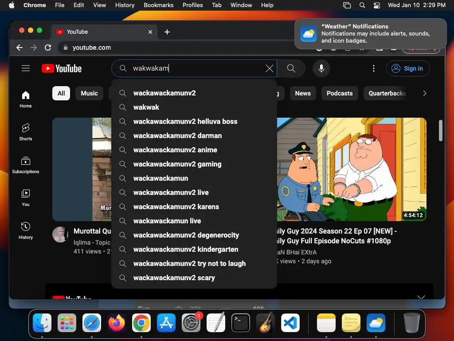Open the Weather app from the Dock

[x=376, y=323]
